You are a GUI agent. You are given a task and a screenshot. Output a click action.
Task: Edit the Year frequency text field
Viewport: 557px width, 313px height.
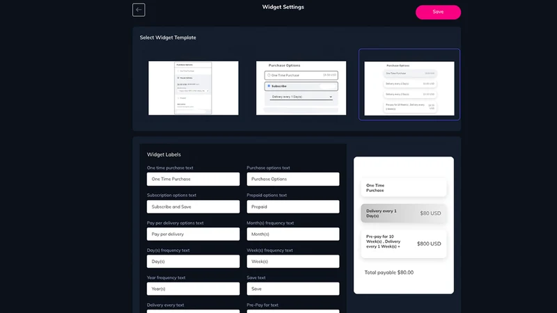(x=193, y=289)
